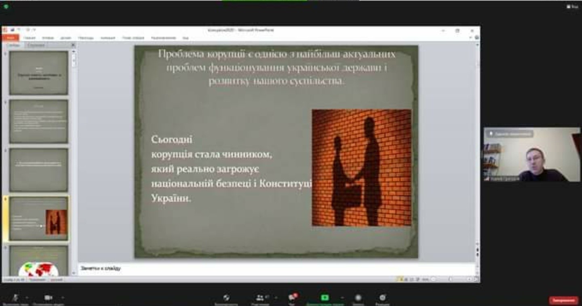Viewport: 582px width, 306px height.
Task: Switch to the Review ribbon tab
Action: tap(164, 38)
